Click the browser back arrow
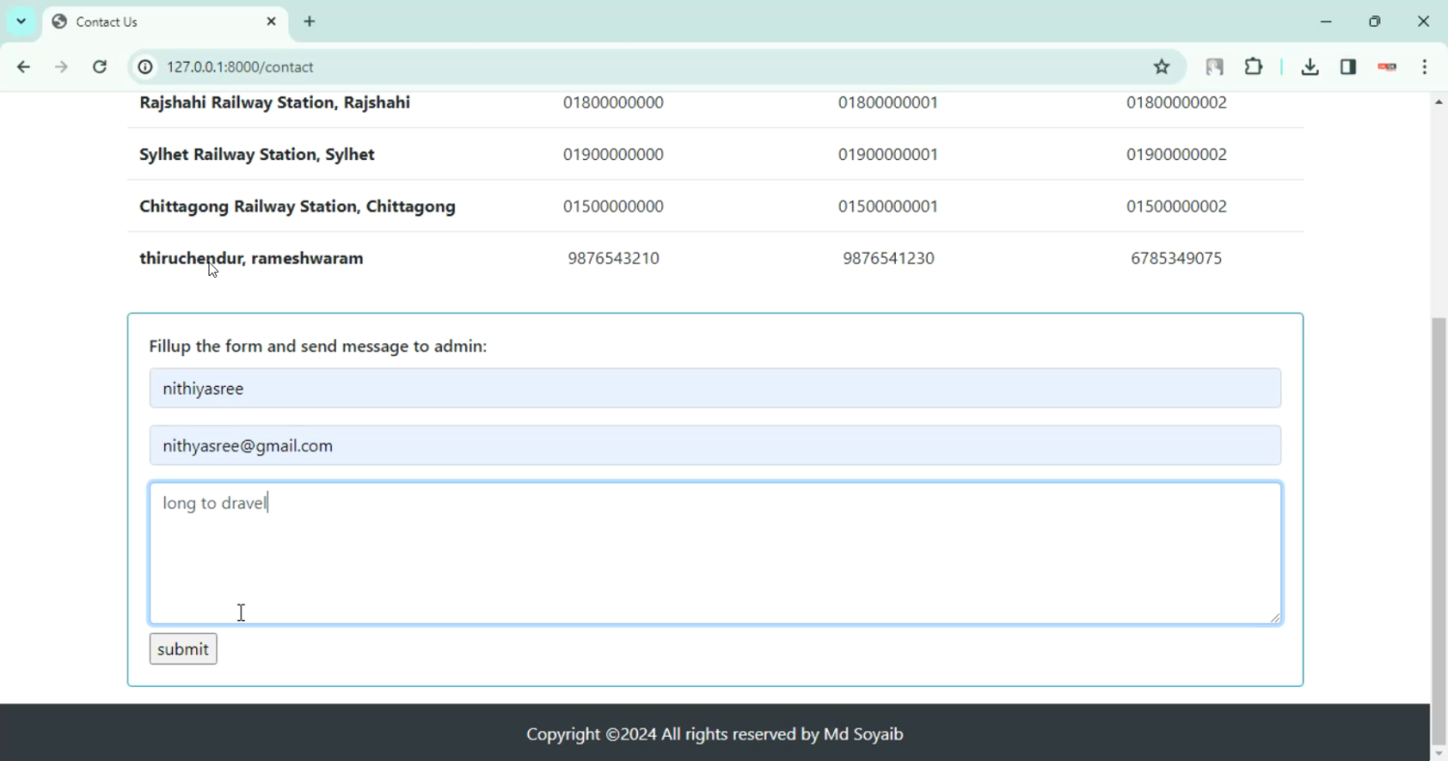The height and width of the screenshot is (761, 1448). (23, 67)
